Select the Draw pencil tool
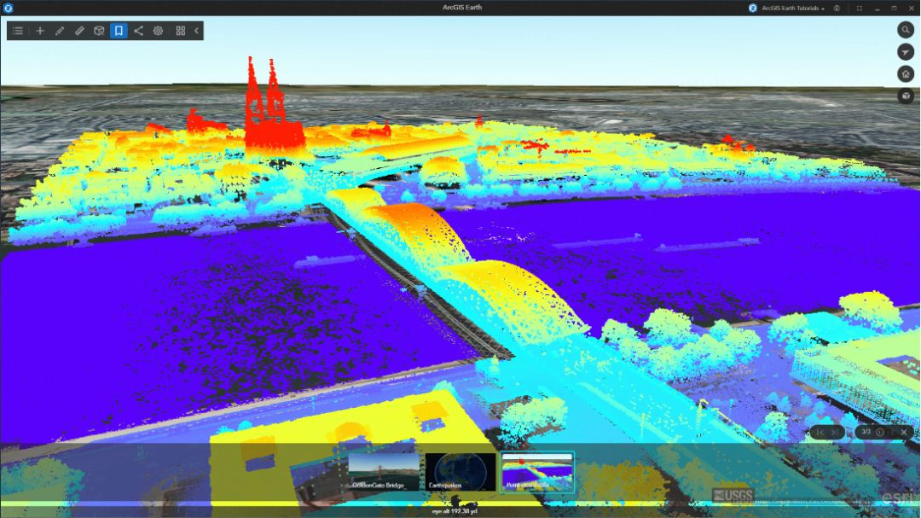The image size is (921, 518). tap(60, 31)
